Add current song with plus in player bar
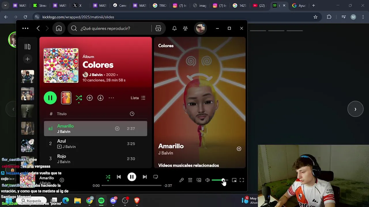This screenshot has width=369, height=207. [x=62, y=180]
